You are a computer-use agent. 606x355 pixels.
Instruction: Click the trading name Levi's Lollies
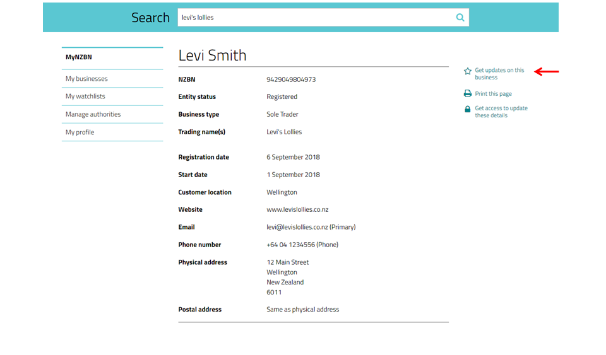click(x=284, y=132)
